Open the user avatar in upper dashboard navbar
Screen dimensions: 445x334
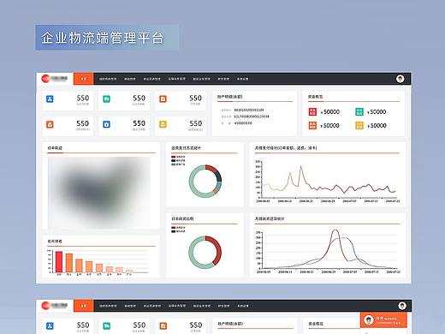point(400,79)
